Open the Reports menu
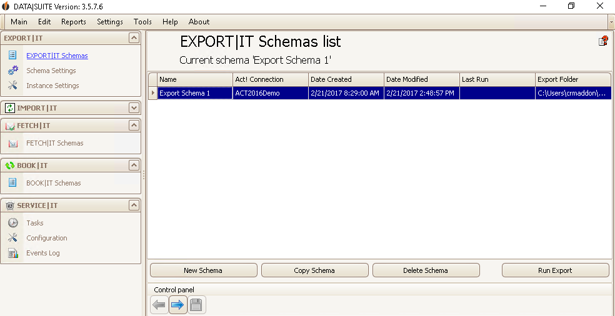This screenshot has height=316, width=615. coord(74,22)
